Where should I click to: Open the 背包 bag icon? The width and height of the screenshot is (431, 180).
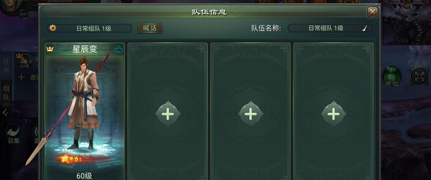[x=391, y=76]
